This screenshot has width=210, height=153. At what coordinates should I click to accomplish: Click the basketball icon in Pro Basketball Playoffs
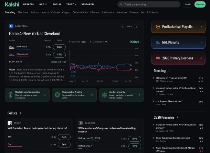(158, 26)
